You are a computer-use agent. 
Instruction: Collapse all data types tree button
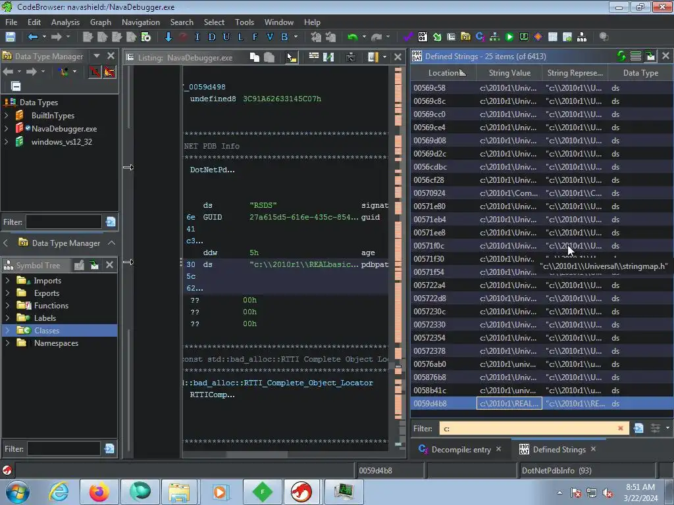16,86
